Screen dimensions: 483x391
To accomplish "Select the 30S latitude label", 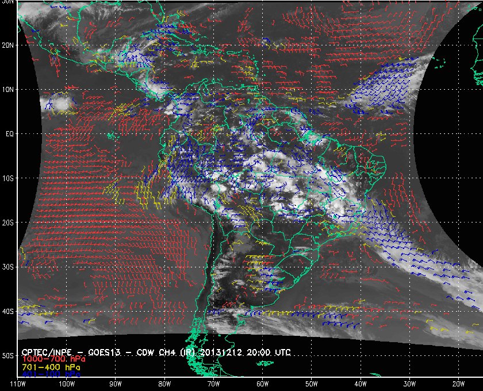I will pyautogui.click(x=7, y=267).
